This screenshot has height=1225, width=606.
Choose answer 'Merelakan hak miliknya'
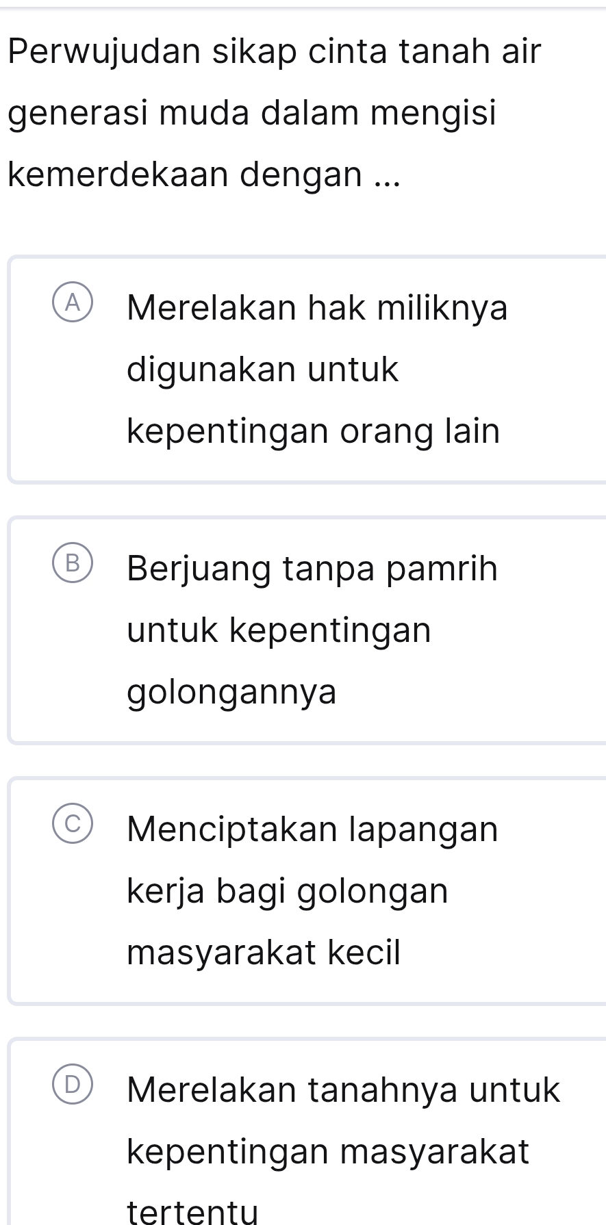click(317, 308)
